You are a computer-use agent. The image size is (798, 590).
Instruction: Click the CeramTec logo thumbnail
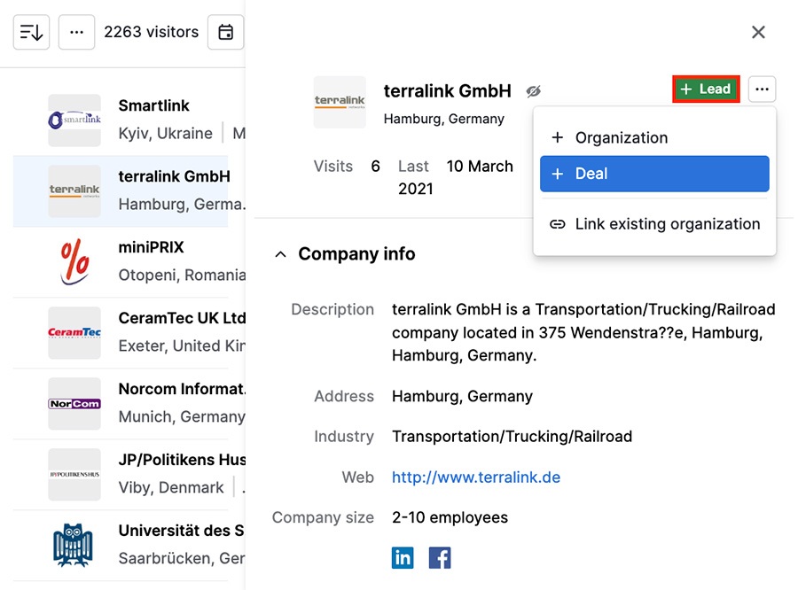74,332
